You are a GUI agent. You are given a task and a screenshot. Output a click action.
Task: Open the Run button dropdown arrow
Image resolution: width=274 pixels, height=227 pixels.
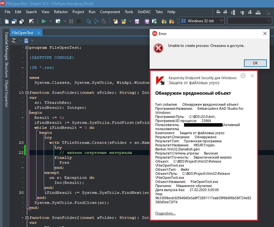click(51, 21)
